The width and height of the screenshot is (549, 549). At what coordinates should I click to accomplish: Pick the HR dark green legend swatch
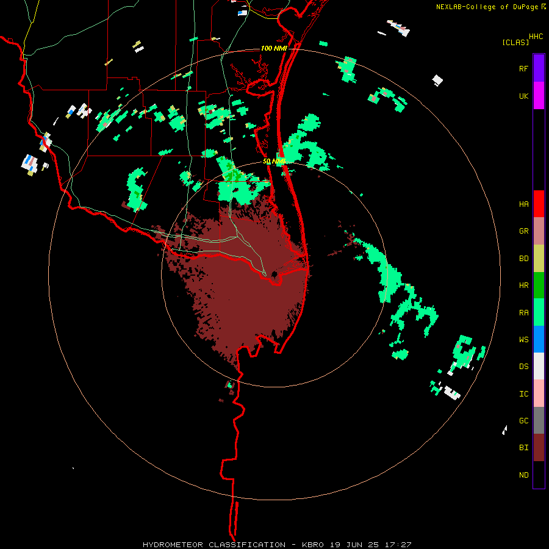[539, 285]
